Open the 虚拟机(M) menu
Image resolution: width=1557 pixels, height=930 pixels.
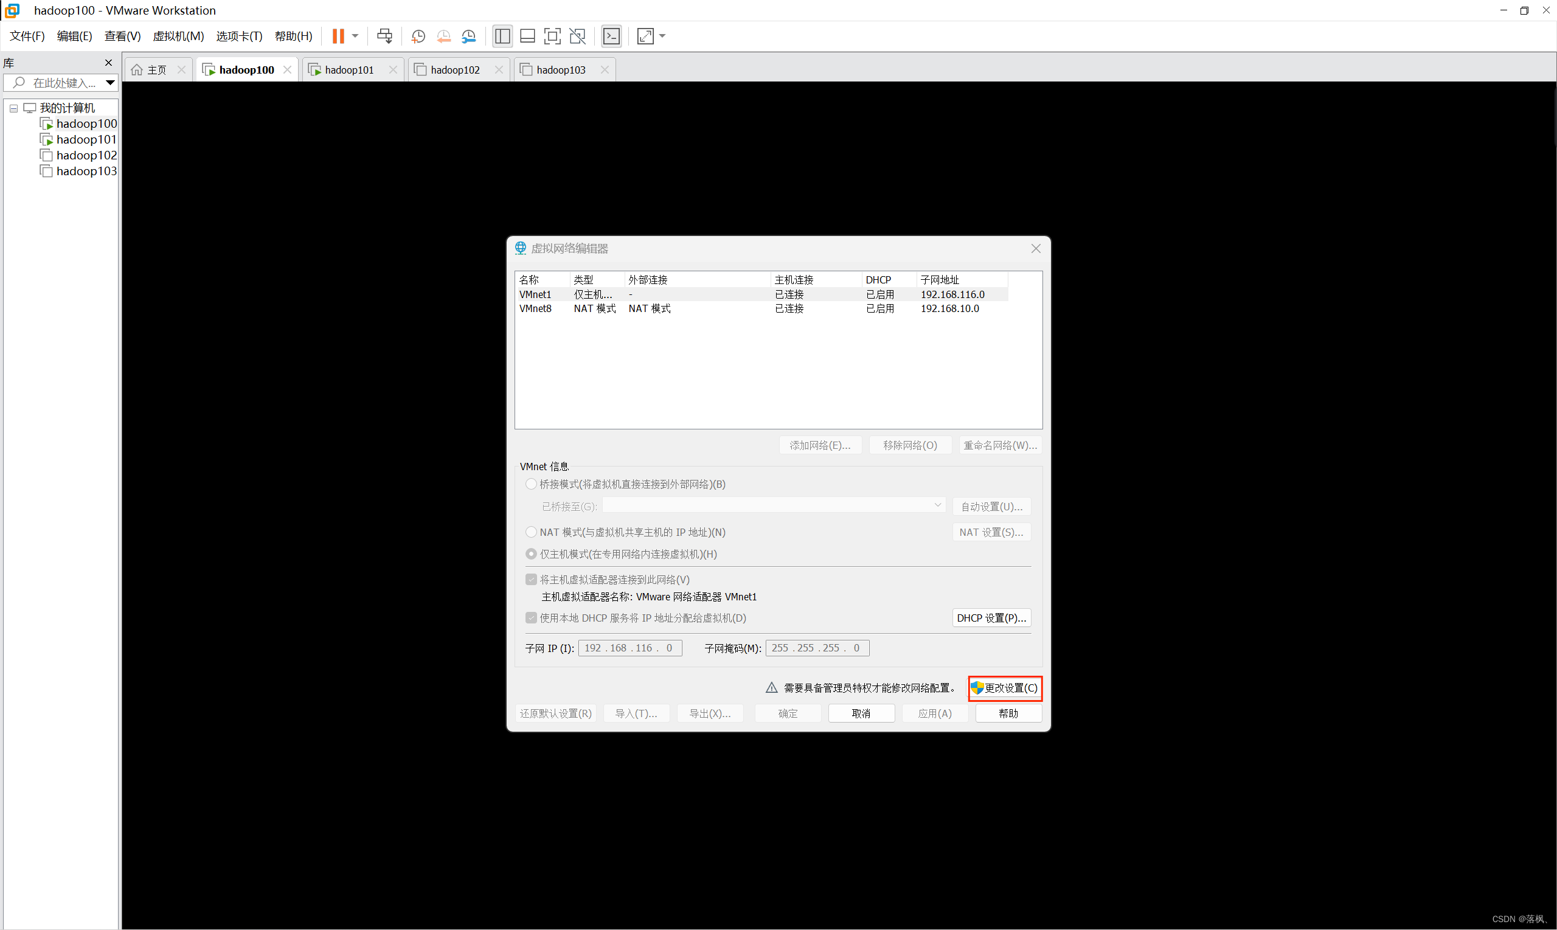tap(179, 36)
